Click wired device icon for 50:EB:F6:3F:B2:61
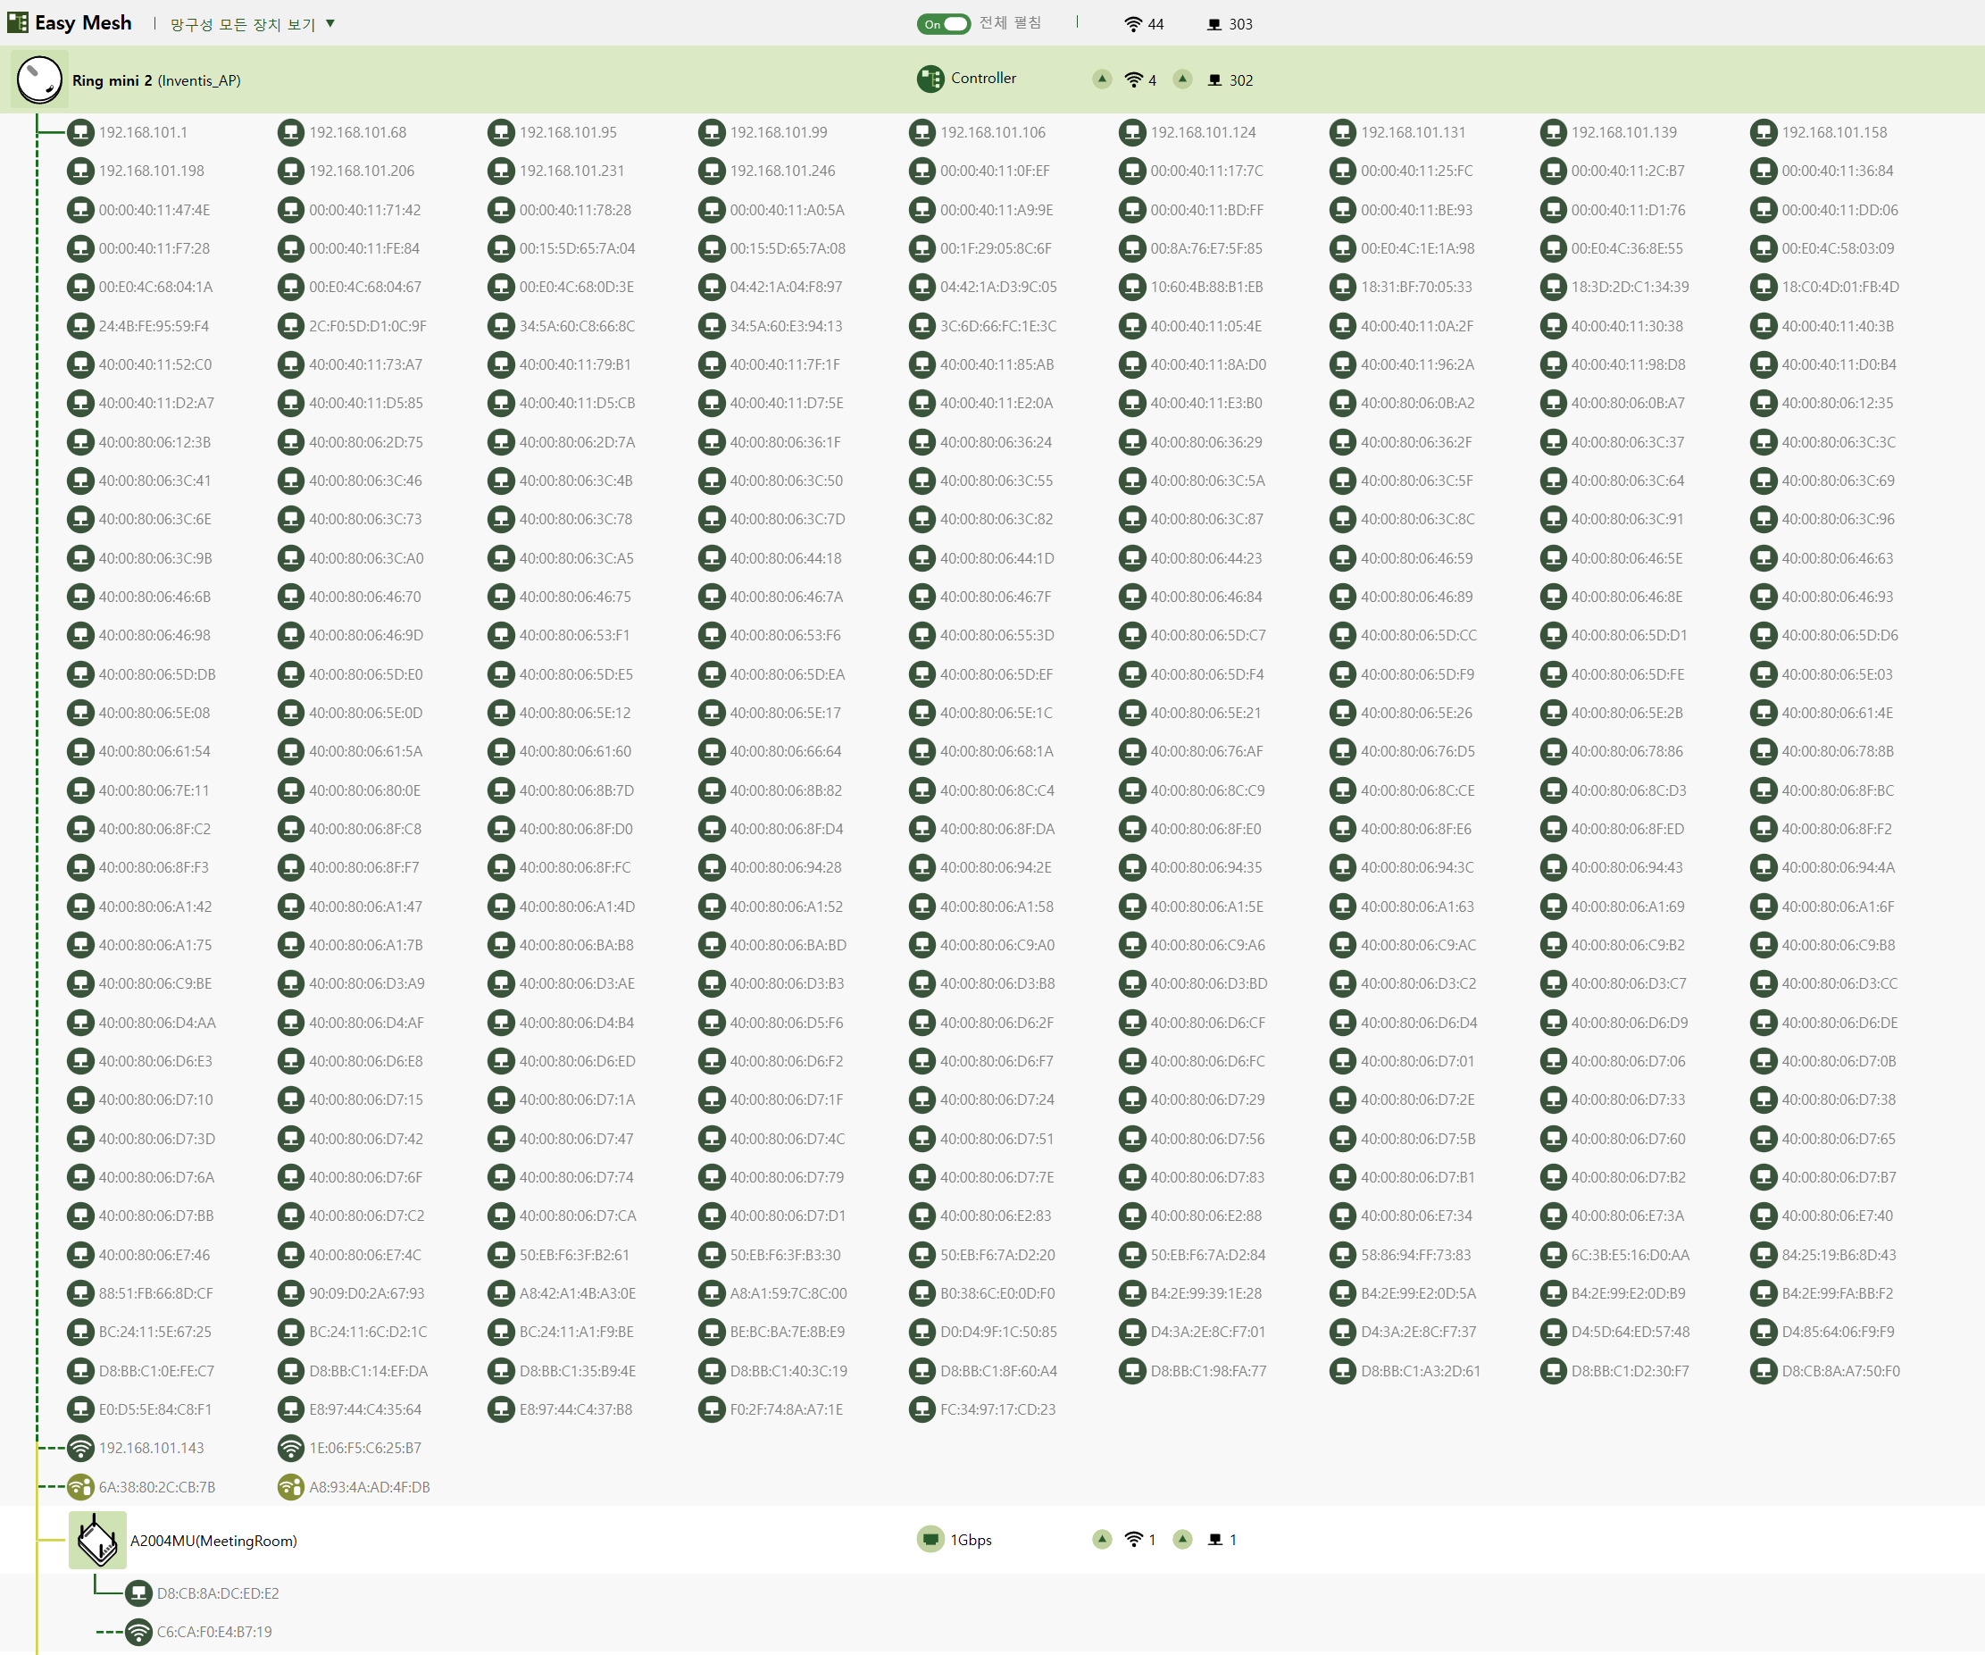 point(502,1255)
